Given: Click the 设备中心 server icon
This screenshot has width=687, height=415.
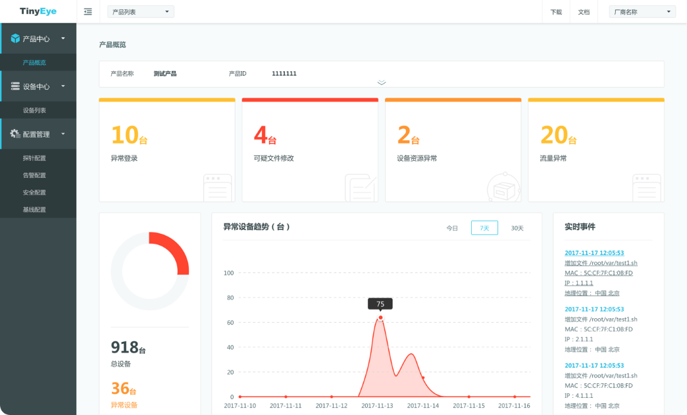Looking at the screenshot, I should click(15, 86).
